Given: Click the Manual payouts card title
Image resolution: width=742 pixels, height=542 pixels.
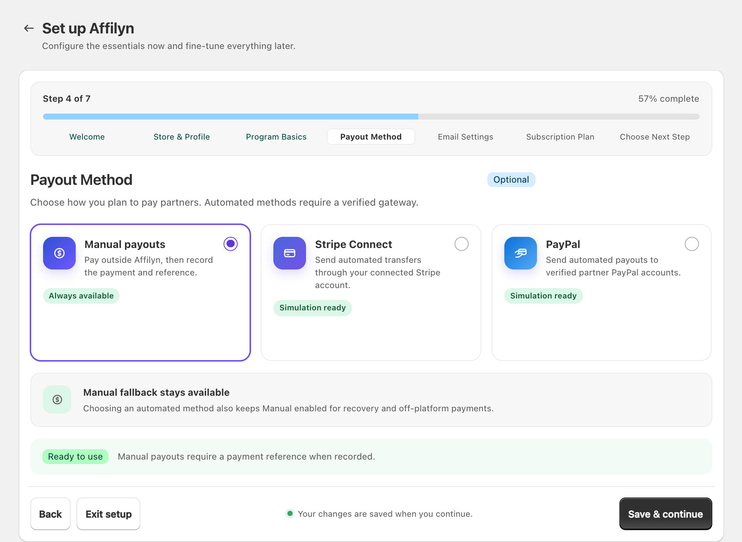Looking at the screenshot, I should [125, 244].
